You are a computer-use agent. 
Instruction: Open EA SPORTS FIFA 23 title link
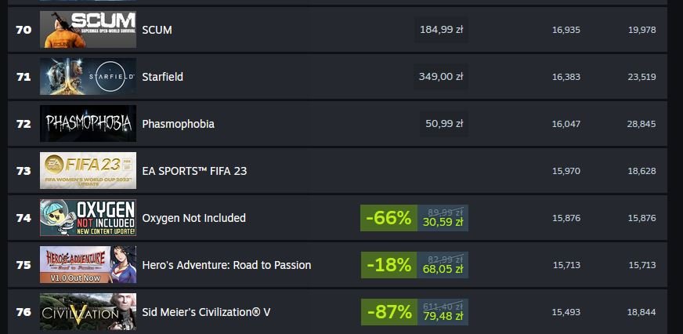pos(195,171)
